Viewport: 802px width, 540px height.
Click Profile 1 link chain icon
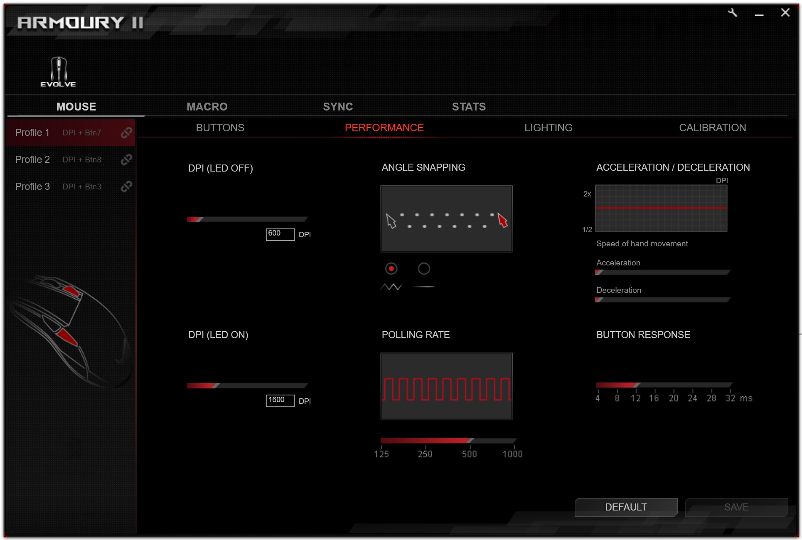pyautogui.click(x=126, y=133)
